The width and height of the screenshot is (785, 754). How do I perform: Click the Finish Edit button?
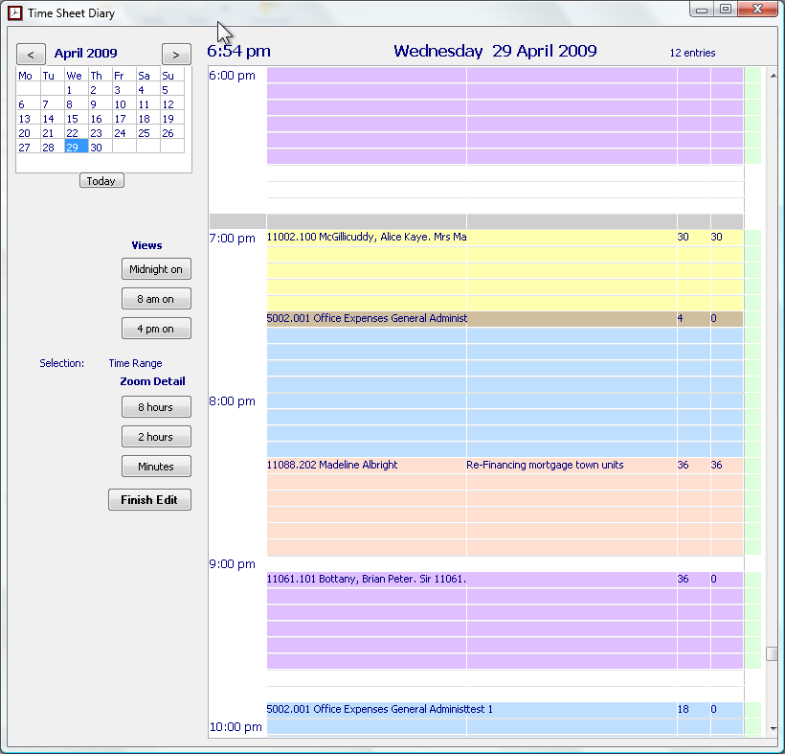pos(149,500)
